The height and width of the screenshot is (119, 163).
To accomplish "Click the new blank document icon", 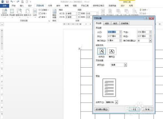I will [x=27, y=2].
